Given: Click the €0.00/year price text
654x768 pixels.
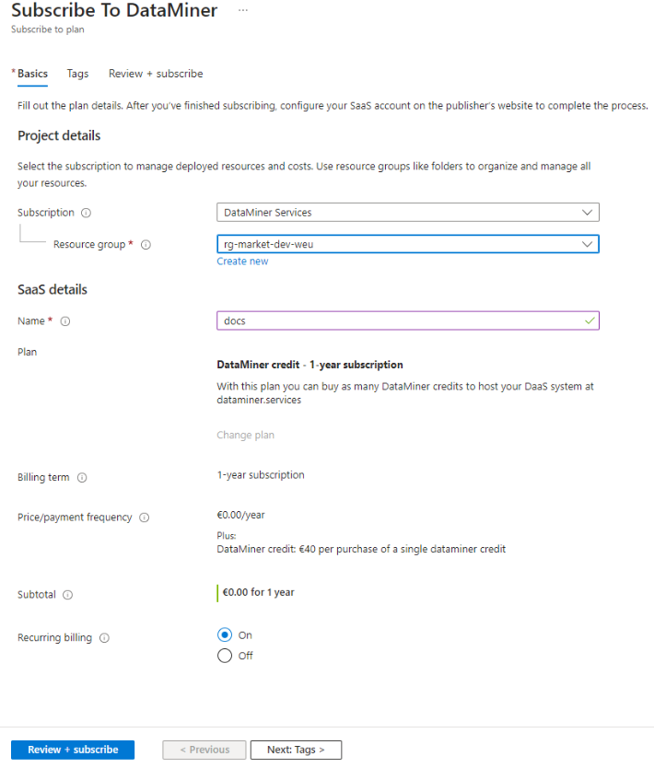Looking at the screenshot, I should point(240,516).
